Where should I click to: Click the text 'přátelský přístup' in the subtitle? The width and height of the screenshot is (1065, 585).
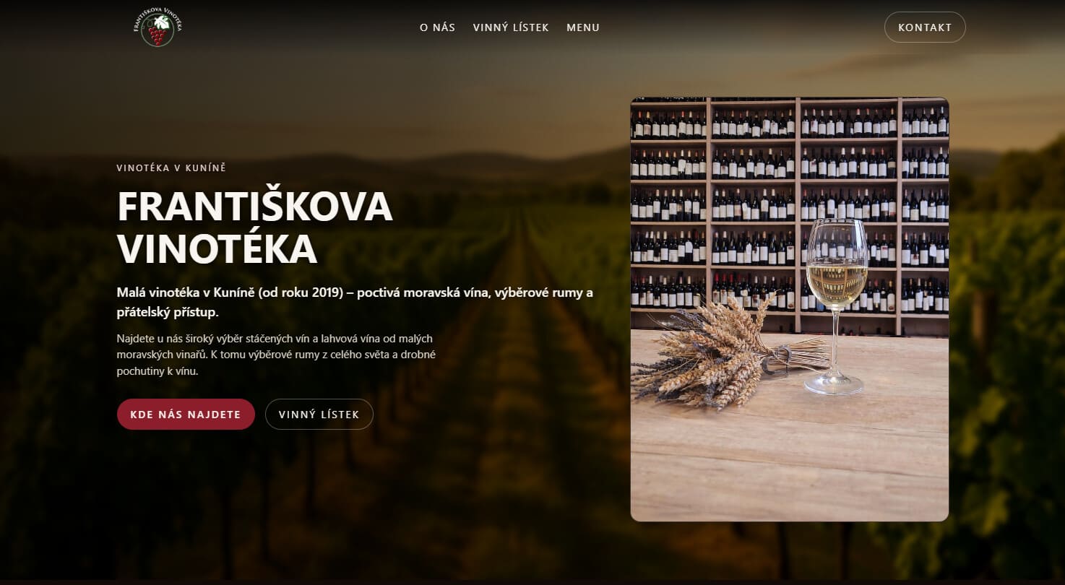(x=166, y=313)
